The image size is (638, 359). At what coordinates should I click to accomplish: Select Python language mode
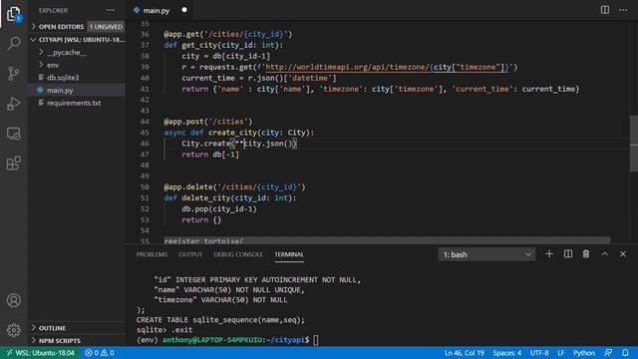584,353
